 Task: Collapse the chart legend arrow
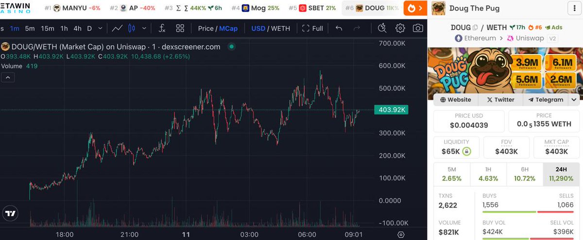point(8,77)
